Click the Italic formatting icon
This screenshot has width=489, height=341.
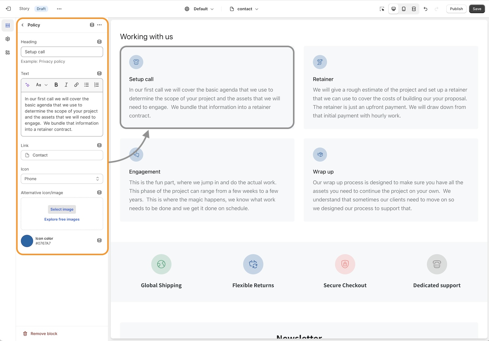[x=66, y=85]
